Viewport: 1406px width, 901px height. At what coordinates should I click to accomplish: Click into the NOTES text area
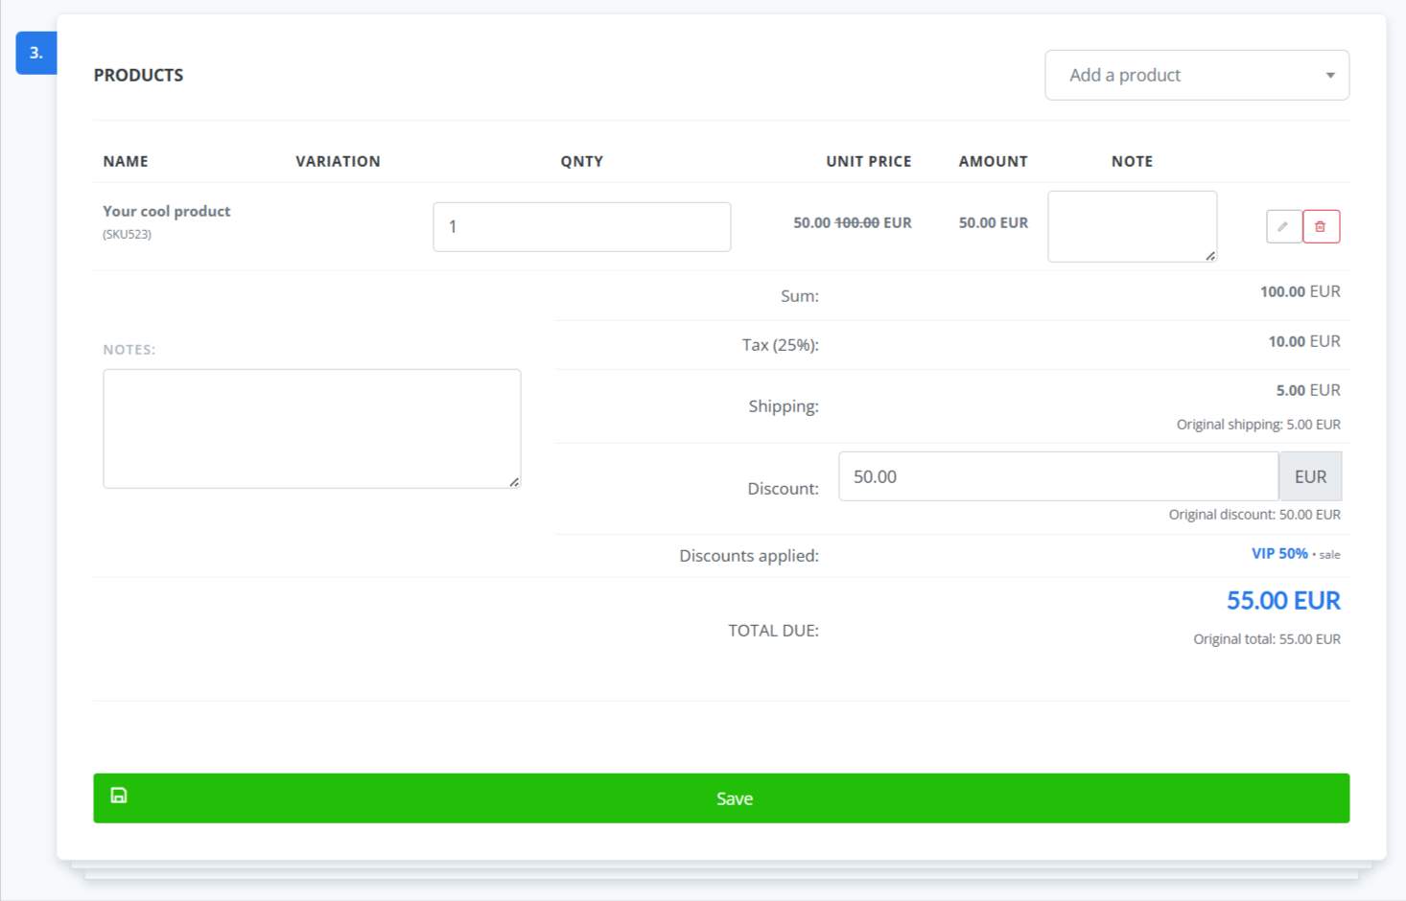point(312,428)
